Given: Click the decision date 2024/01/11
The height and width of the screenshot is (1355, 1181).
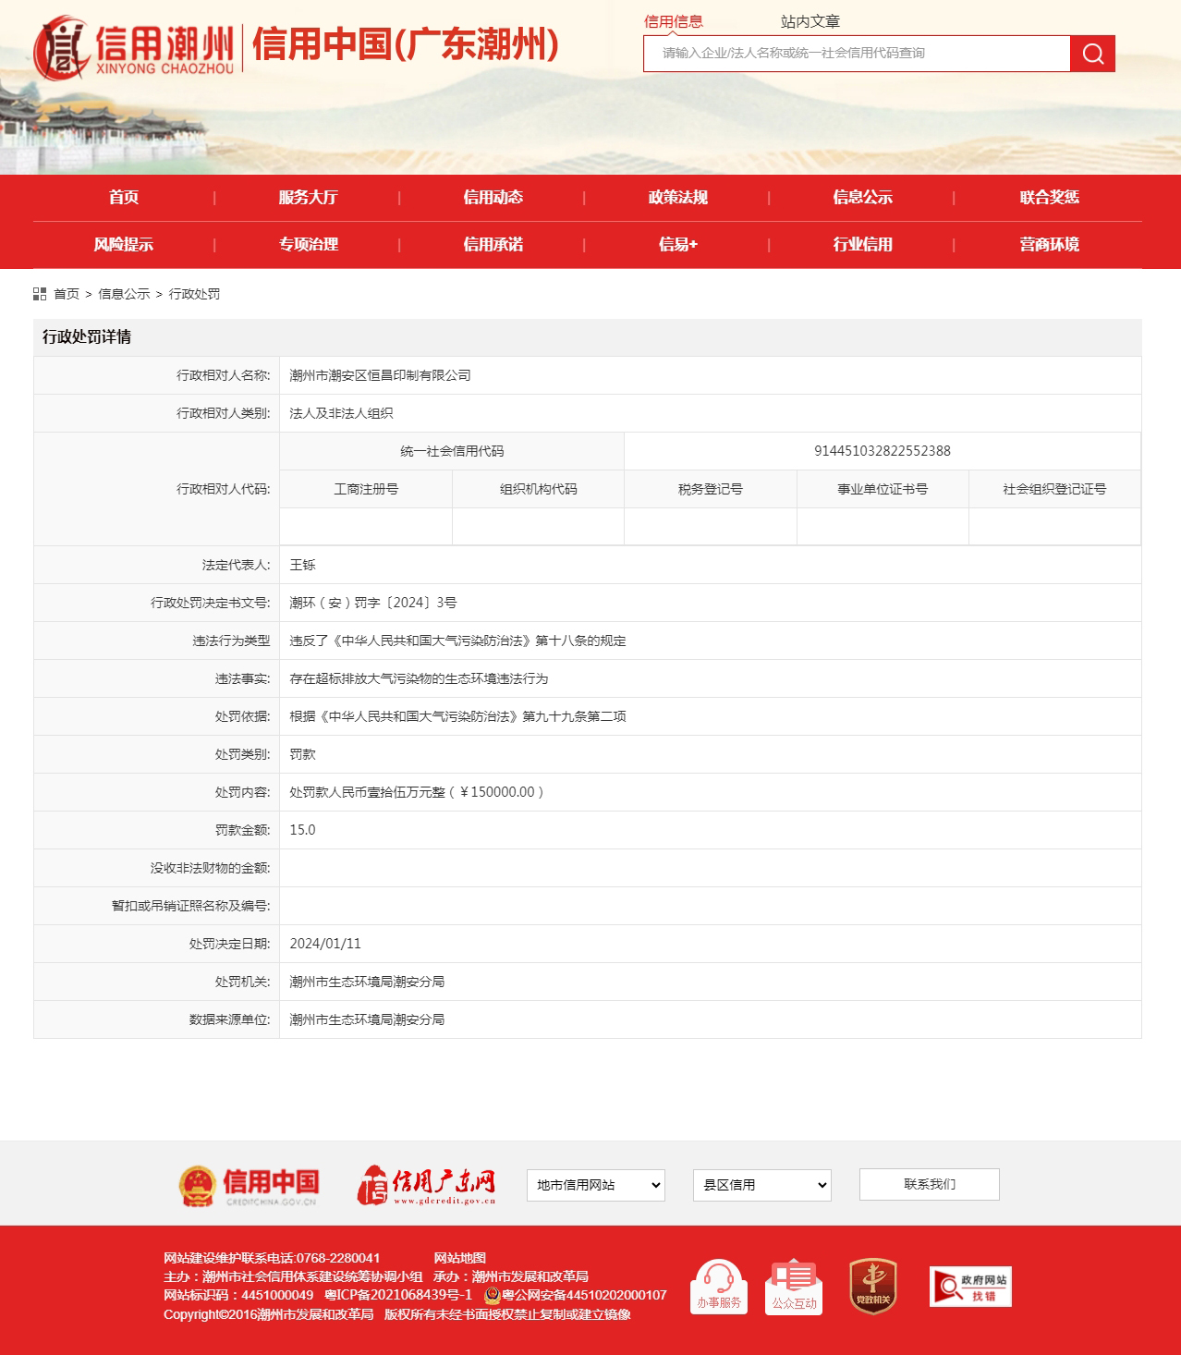Looking at the screenshot, I should (325, 944).
